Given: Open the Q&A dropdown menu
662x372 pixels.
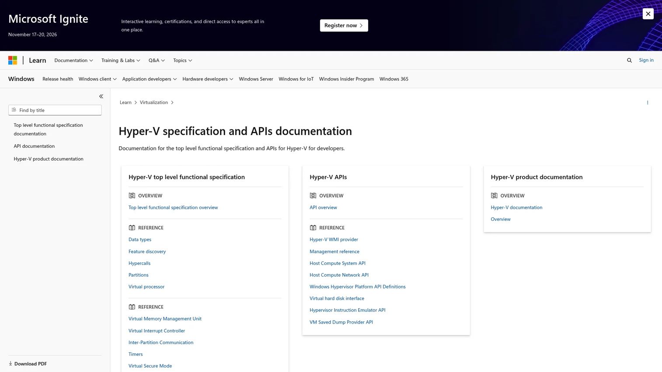Looking at the screenshot, I should 157,60.
